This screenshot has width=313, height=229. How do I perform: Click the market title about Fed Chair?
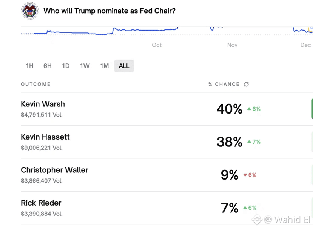click(109, 11)
